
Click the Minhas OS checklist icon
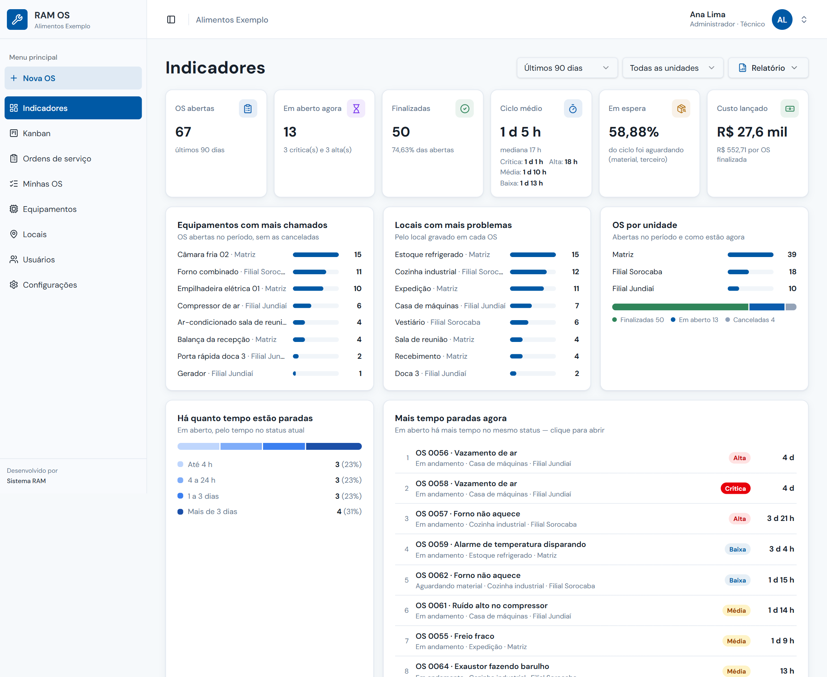click(x=14, y=184)
